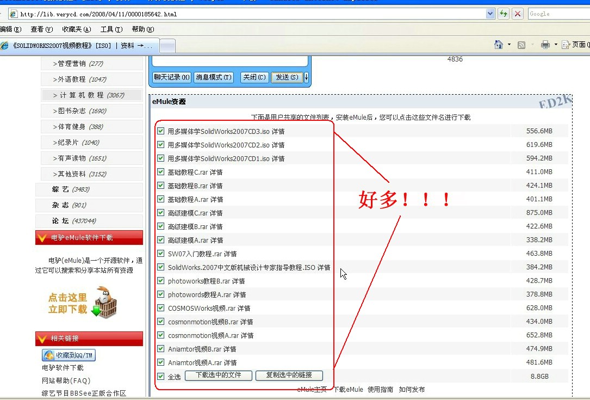Open the 查看(V) menu

click(x=42, y=29)
